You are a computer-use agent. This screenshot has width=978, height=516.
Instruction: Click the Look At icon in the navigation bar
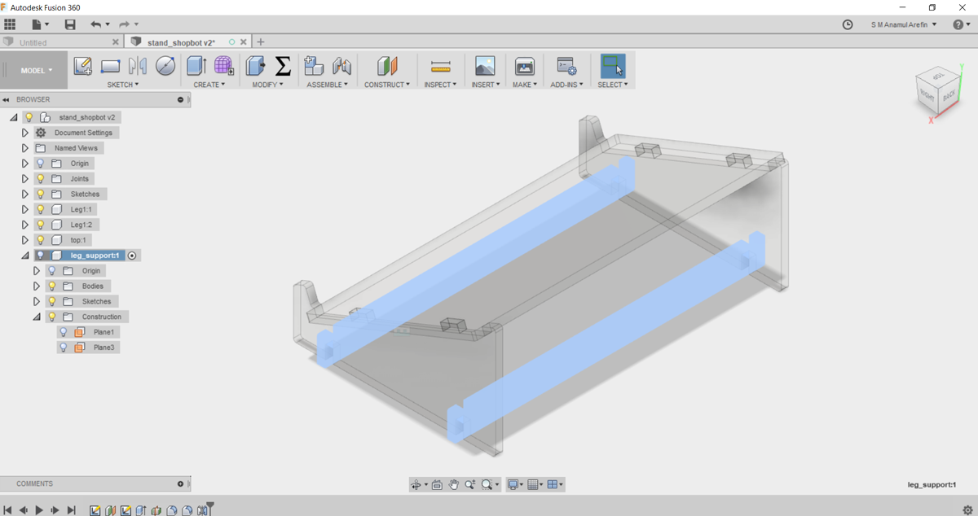(437, 484)
